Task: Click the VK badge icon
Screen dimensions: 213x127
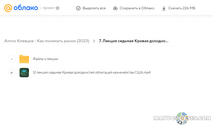Action: (57, 8)
